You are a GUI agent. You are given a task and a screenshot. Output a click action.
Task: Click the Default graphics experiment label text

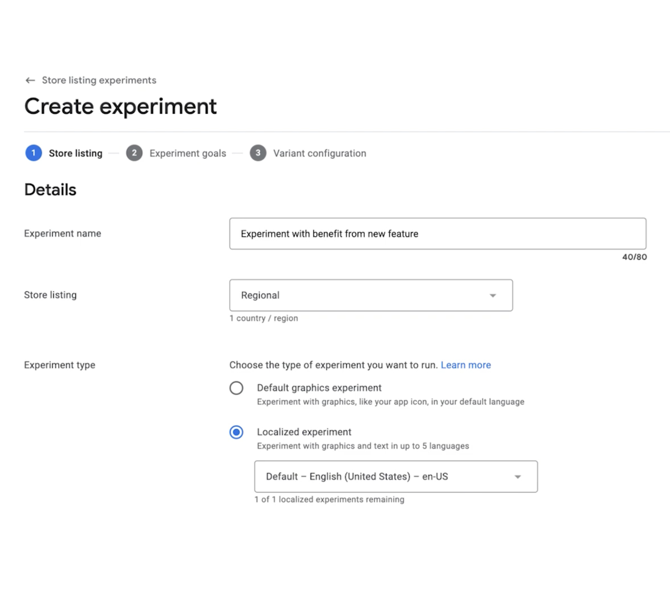[319, 388]
